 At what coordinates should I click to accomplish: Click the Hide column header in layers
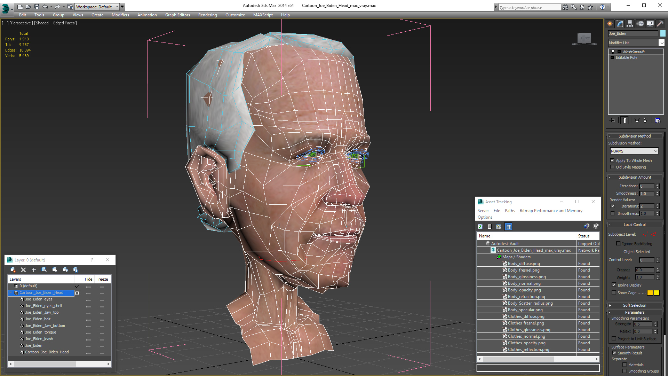point(89,279)
